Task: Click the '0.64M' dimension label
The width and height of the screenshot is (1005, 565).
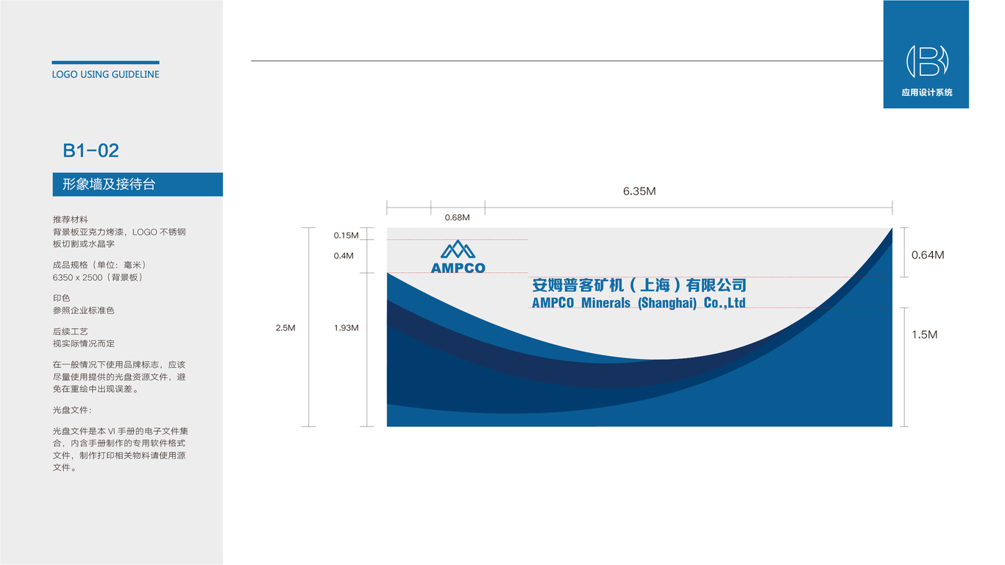Action: click(928, 255)
